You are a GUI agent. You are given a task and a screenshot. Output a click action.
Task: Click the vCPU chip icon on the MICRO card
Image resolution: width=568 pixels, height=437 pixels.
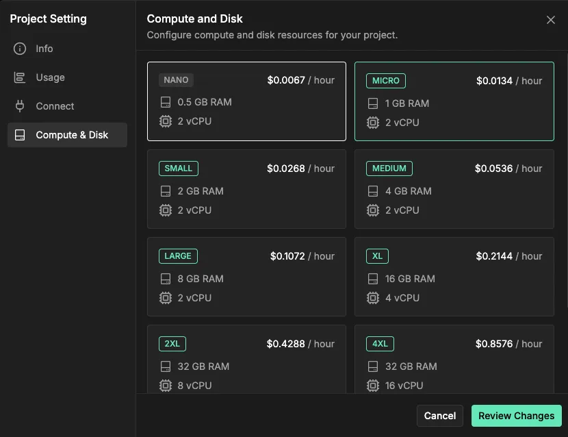(x=373, y=122)
